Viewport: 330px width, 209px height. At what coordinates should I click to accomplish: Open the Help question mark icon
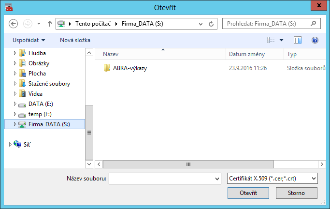(315, 40)
